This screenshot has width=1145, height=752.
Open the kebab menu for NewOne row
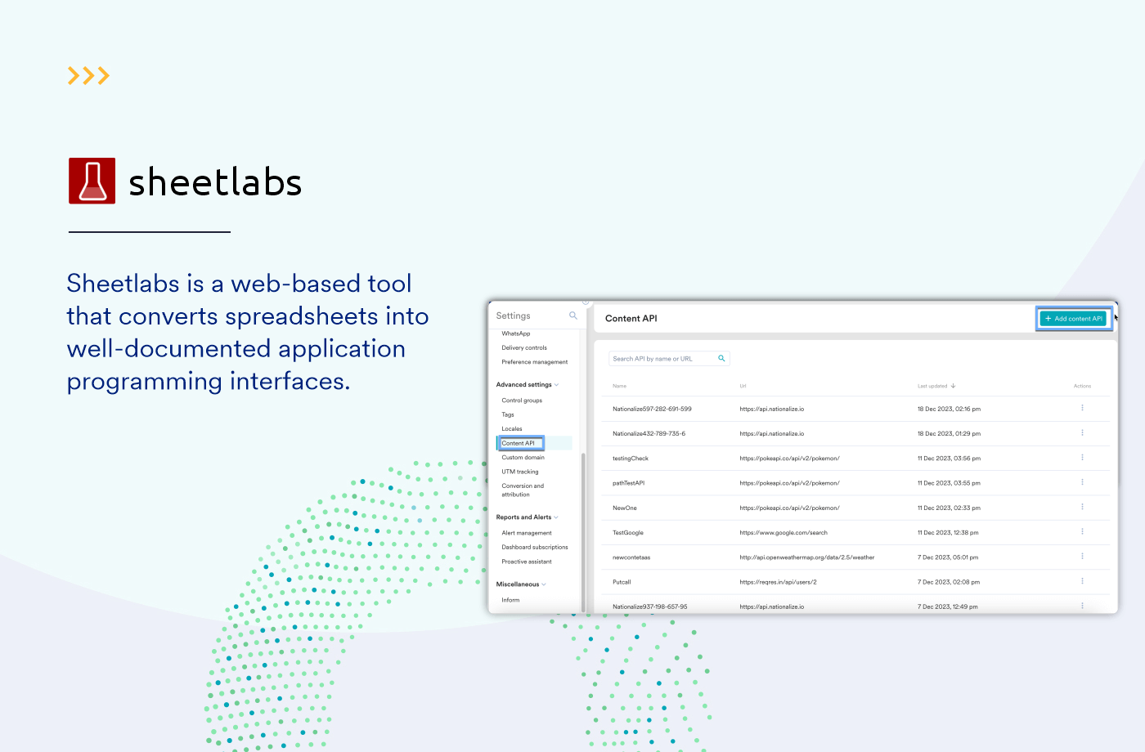tap(1082, 507)
